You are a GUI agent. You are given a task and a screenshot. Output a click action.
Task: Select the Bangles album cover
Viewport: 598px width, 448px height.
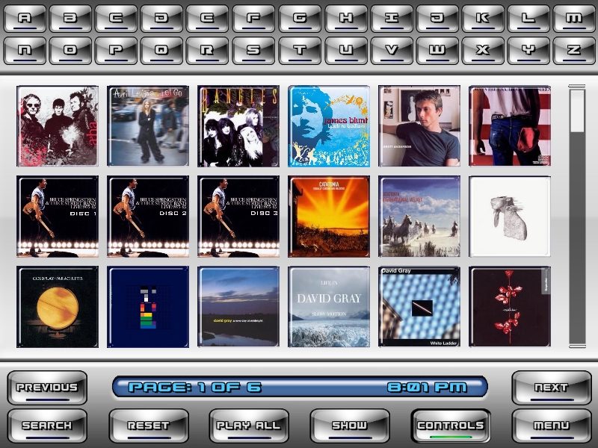[x=238, y=126]
